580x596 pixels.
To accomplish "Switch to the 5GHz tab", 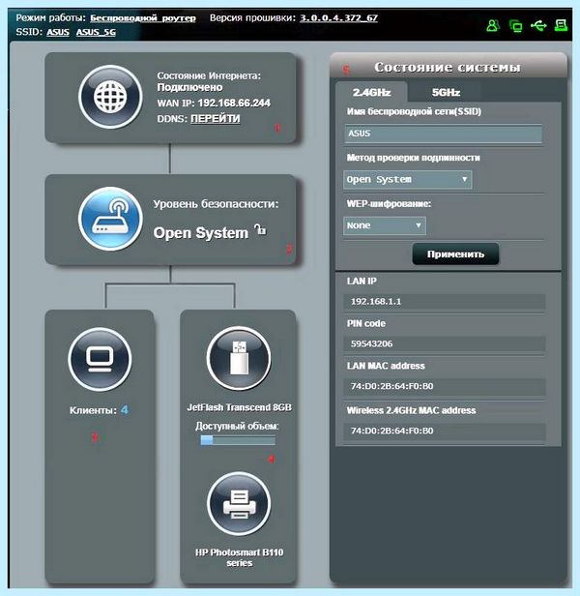I will (446, 92).
